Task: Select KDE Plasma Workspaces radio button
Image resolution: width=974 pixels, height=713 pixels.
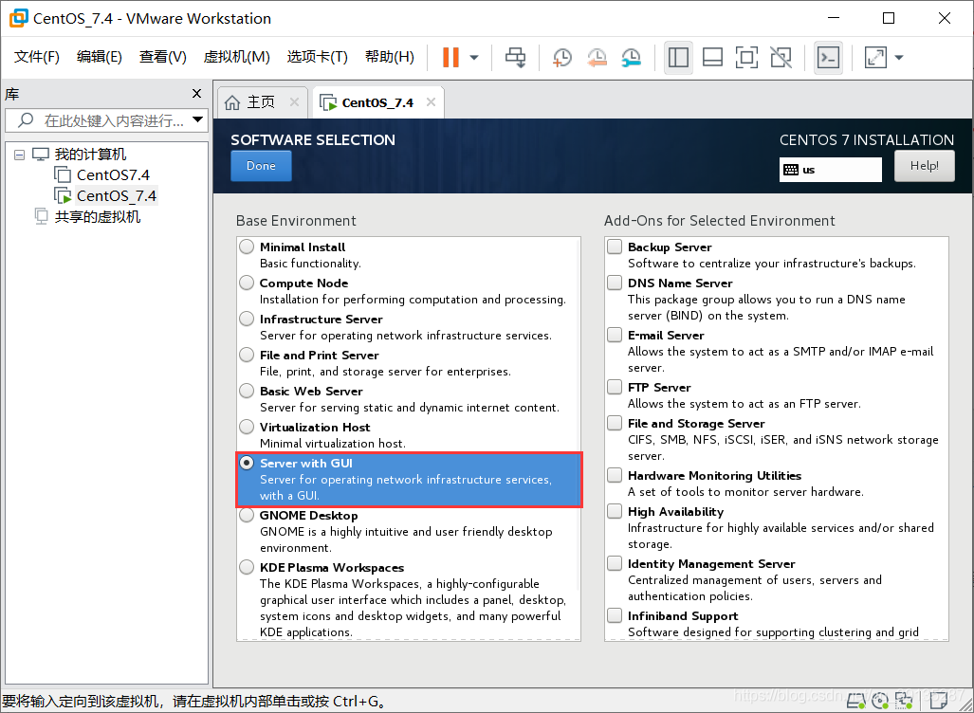Action: pyautogui.click(x=247, y=567)
